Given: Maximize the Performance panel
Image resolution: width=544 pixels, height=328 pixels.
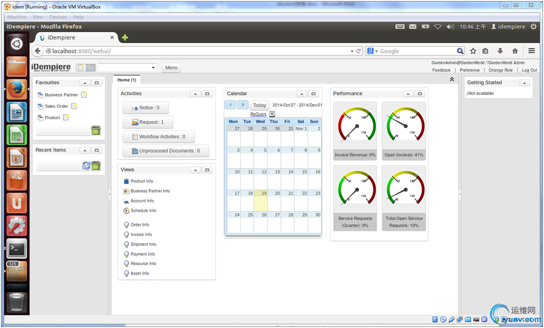Looking at the screenshot, I should (x=420, y=94).
